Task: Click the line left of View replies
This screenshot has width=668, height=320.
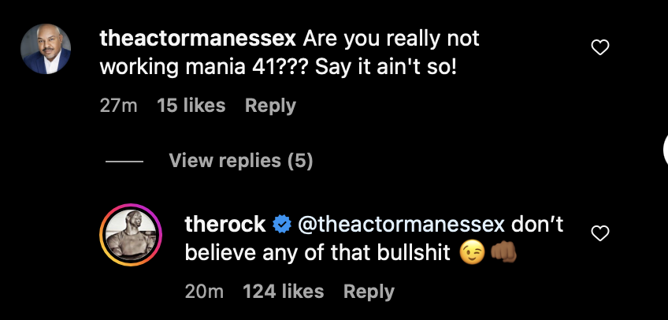Action: [124, 162]
